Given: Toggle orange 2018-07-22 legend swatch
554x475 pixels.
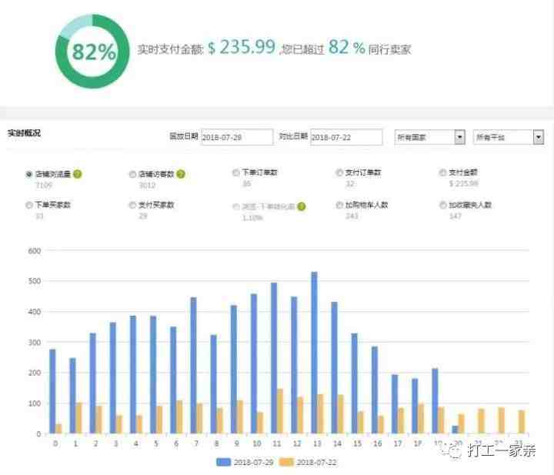Looking at the screenshot, I should [286, 462].
